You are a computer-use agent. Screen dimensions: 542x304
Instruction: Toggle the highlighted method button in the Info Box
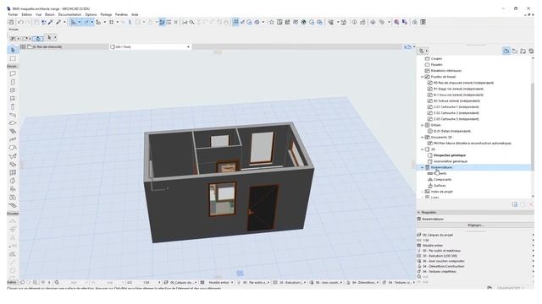click(37, 38)
